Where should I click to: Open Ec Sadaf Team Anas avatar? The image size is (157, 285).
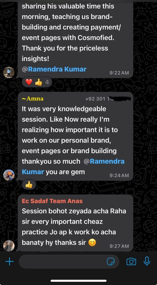pos(9,246)
